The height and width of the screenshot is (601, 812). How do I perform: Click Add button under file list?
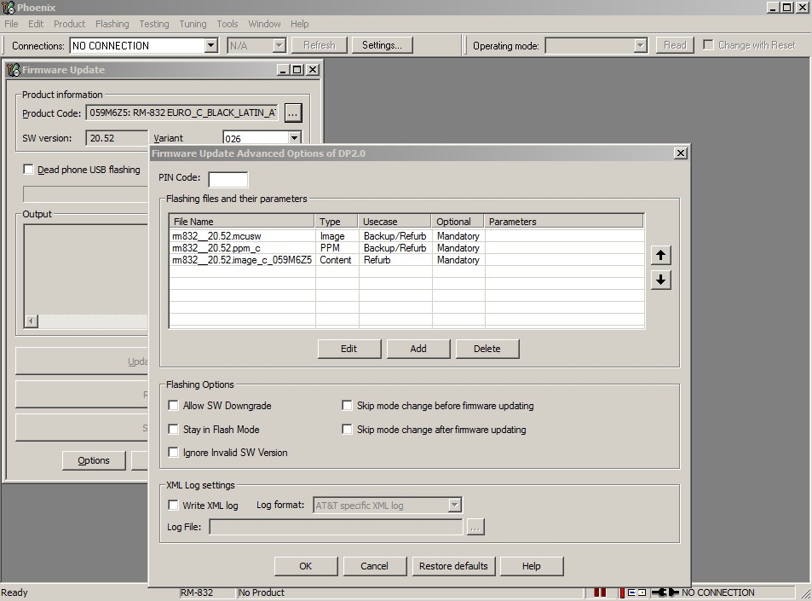tap(418, 349)
